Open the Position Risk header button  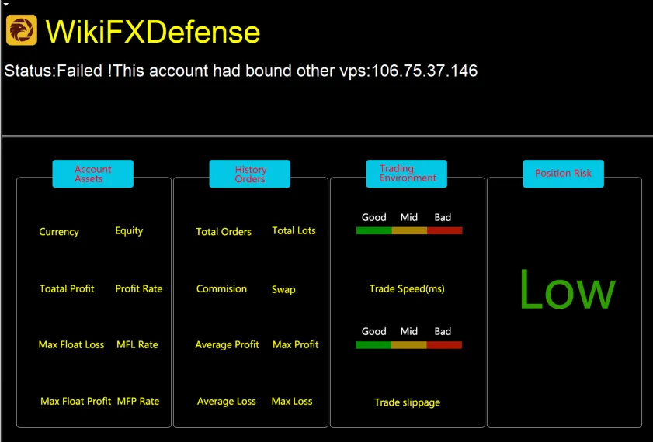pos(563,174)
